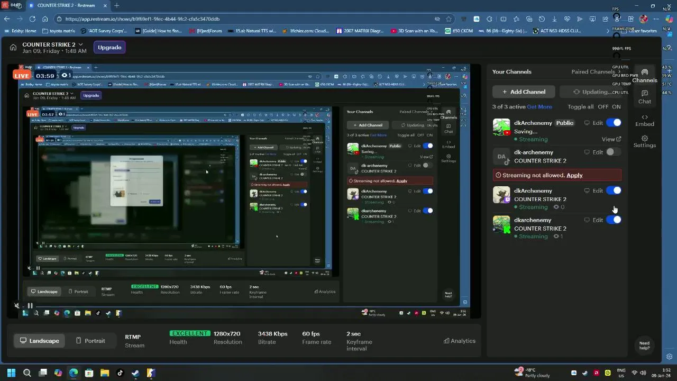The width and height of the screenshot is (677, 381).
Task: Open Windows taskbar search
Action: [x=27, y=373]
